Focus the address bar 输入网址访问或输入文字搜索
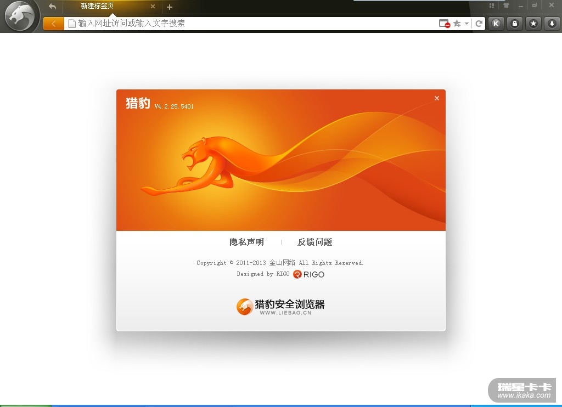 click(x=251, y=24)
